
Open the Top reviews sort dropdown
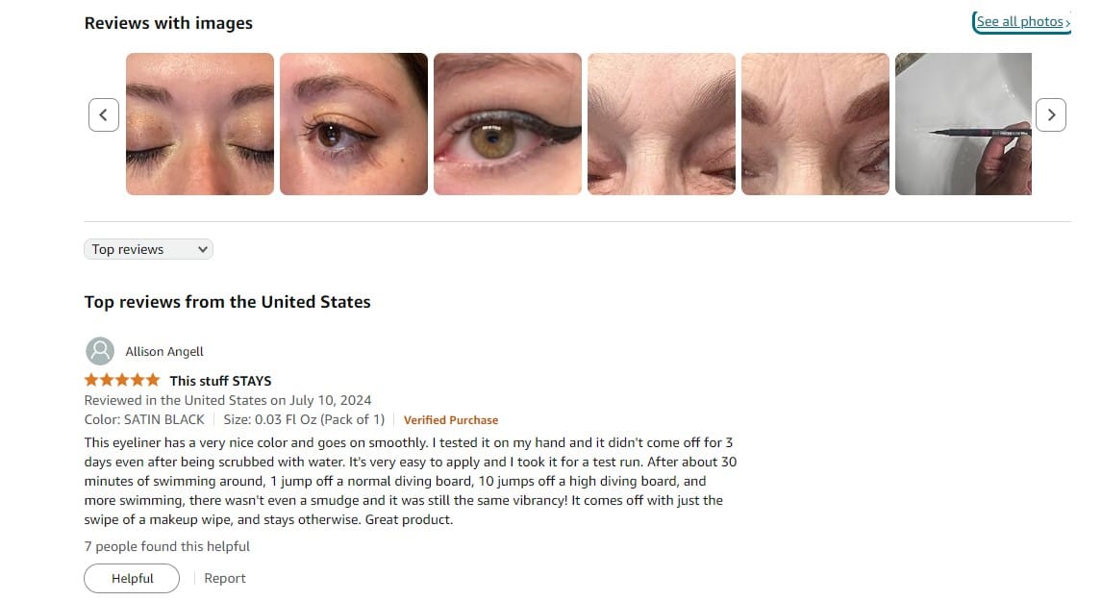148,250
